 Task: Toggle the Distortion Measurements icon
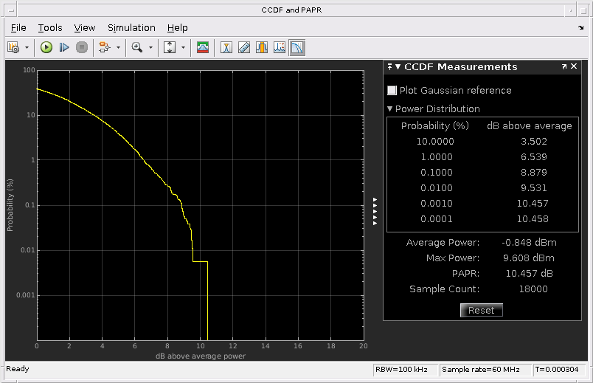pos(280,48)
